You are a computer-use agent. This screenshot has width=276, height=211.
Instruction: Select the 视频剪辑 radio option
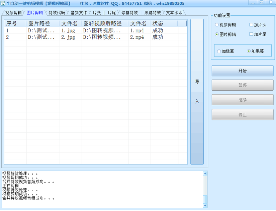coord(217,25)
